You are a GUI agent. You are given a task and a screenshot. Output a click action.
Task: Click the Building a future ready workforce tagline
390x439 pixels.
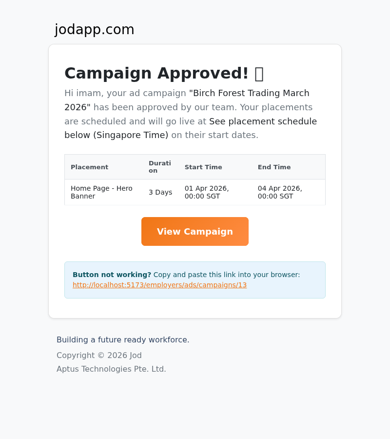(123, 339)
